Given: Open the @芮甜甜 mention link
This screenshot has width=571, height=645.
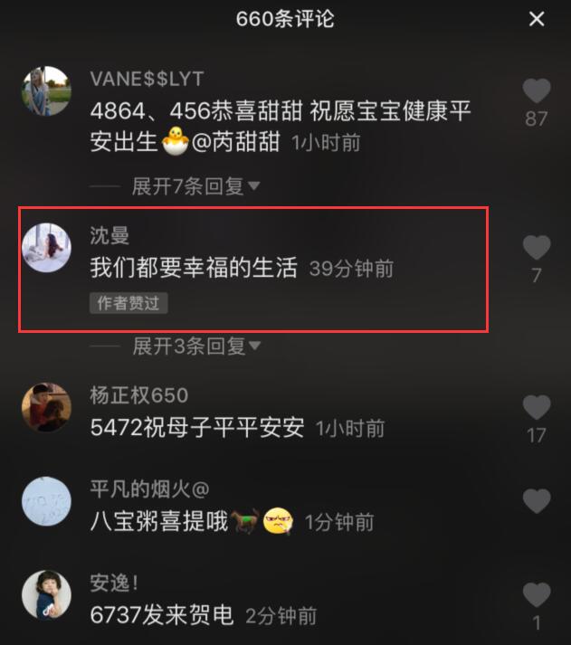Looking at the screenshot, I should (235, 142).
